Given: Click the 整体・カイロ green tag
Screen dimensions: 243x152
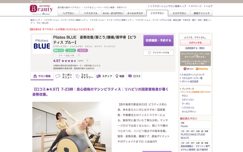Looking at the screenshot, I should click(x=59, y=51).
